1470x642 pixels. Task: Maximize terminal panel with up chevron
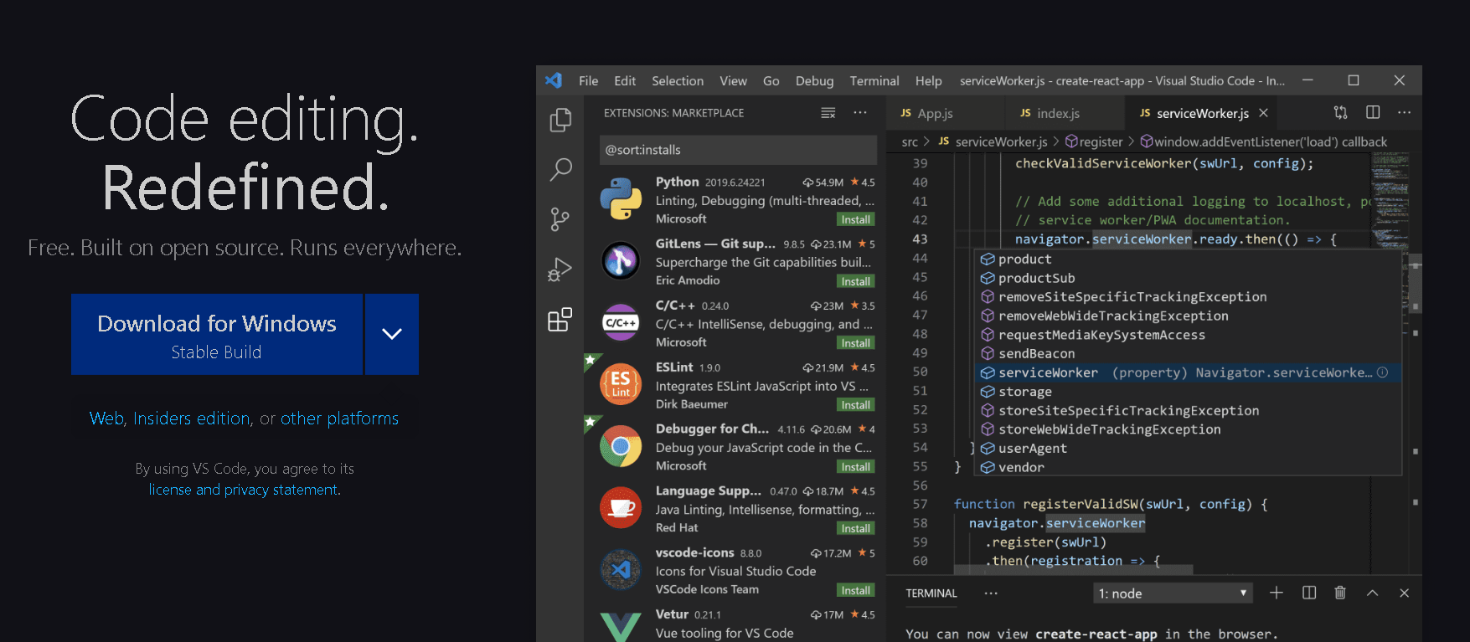(x=1372, y=593)
